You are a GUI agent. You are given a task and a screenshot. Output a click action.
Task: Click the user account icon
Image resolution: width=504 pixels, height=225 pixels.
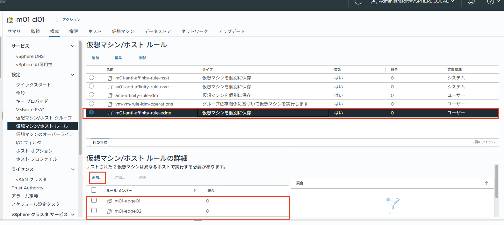(x=373, y=2)
